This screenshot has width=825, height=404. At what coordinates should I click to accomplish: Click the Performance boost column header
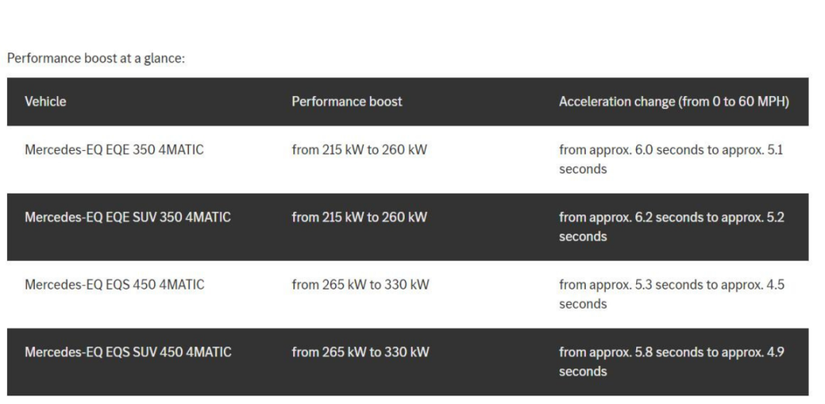point(347,101)
